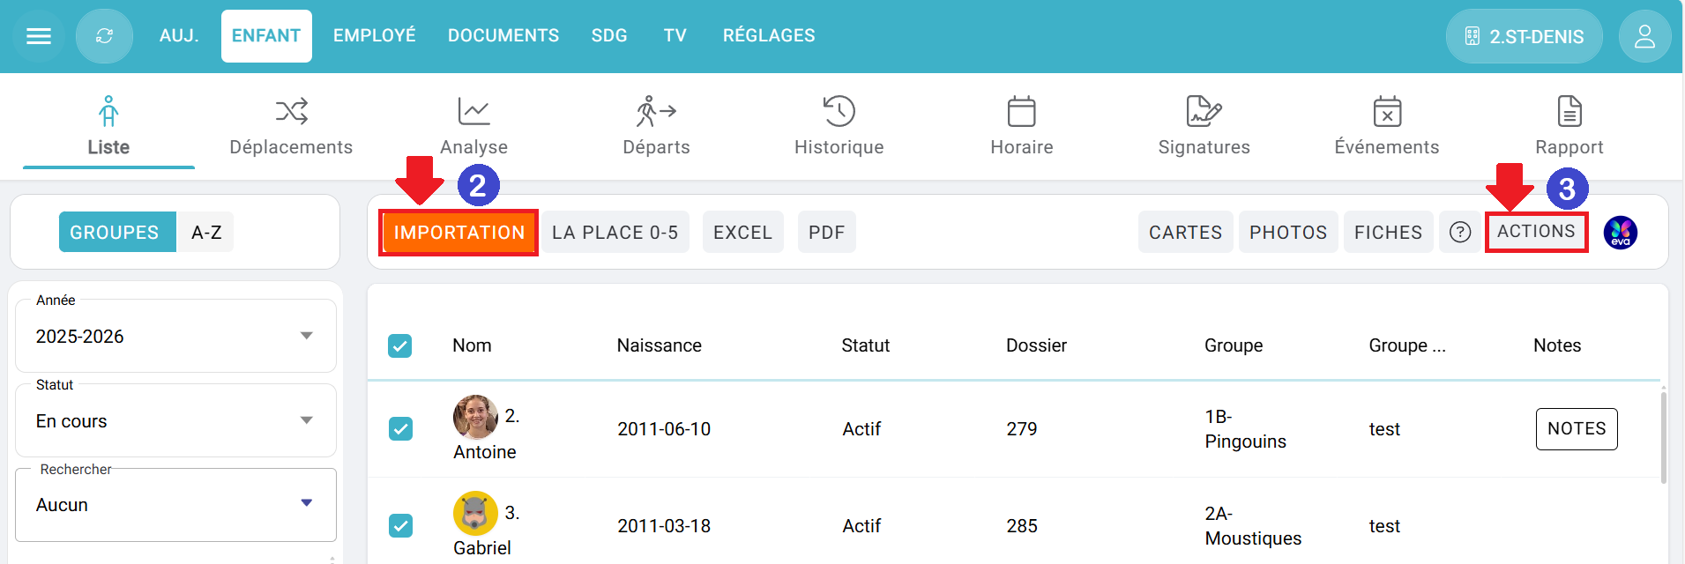Open the Historique clock icon
The width and height of the screenshot is (1685, 564).
coord(839,112)
